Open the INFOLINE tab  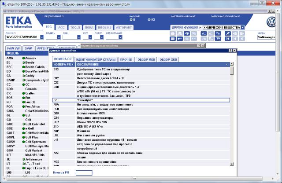click(104, 27)
